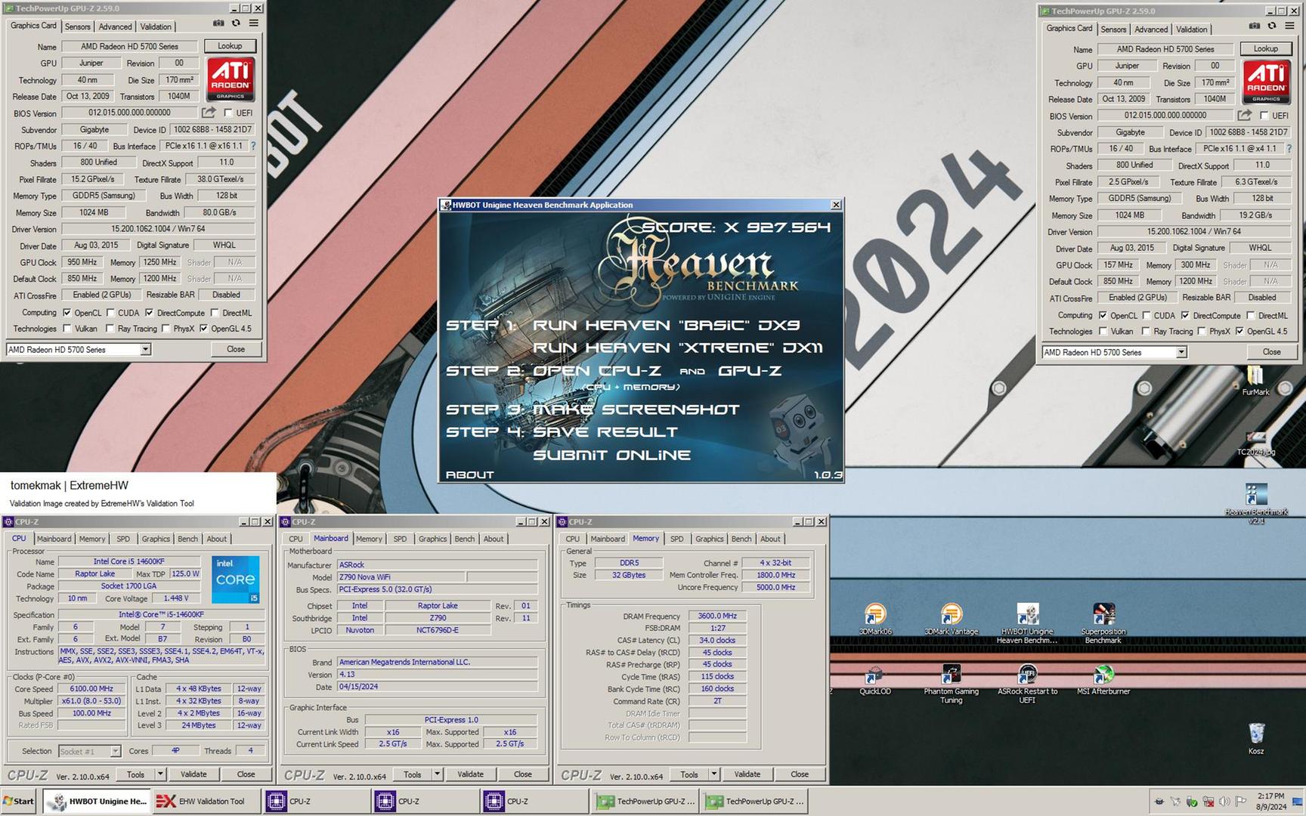Click Validate in first CPU-Z window
The image size is (1306, 816).
pos(193,774)
